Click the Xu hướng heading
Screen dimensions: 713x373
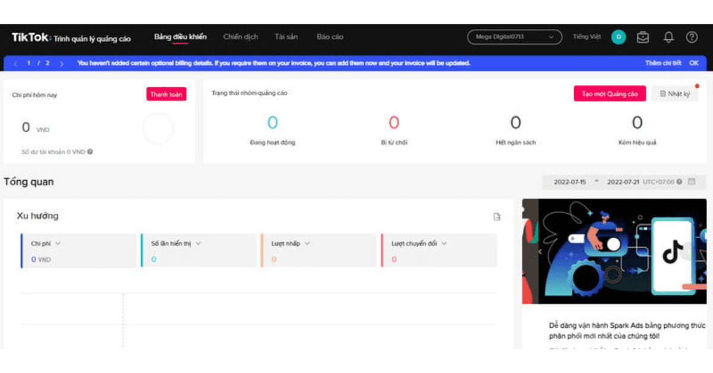[37, 216]
